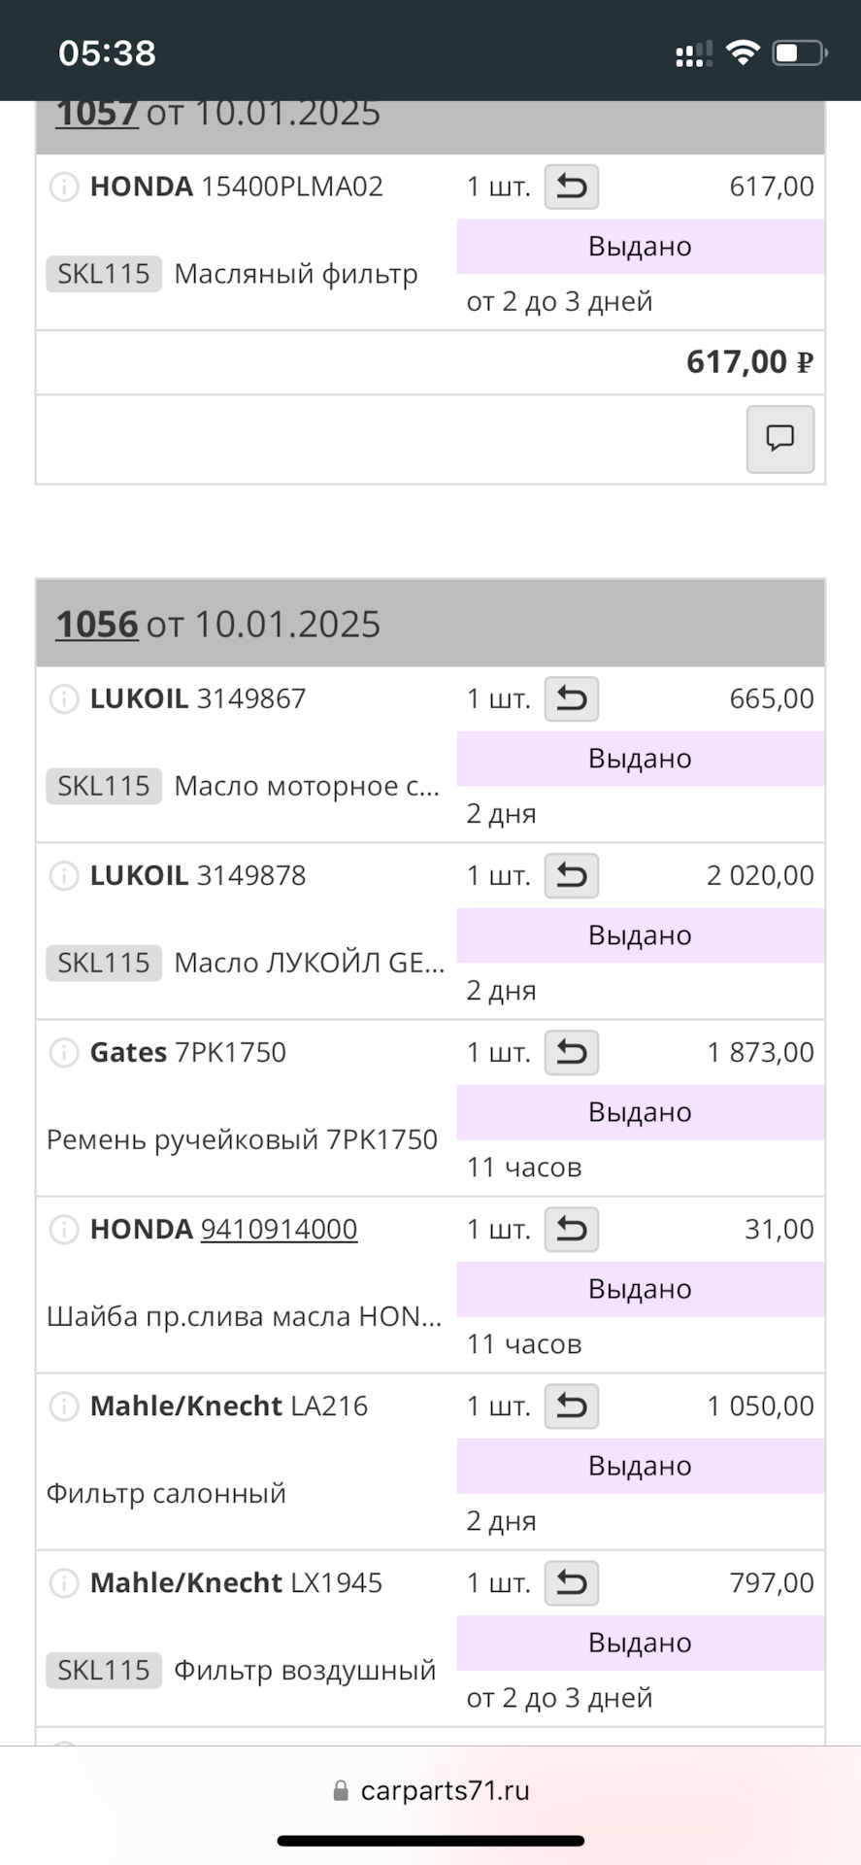Click return arrow for HONDA 9410914000 washer
Viewport: 861px width, 1865px height.
pyautogui.click(x=571, y=1229)
